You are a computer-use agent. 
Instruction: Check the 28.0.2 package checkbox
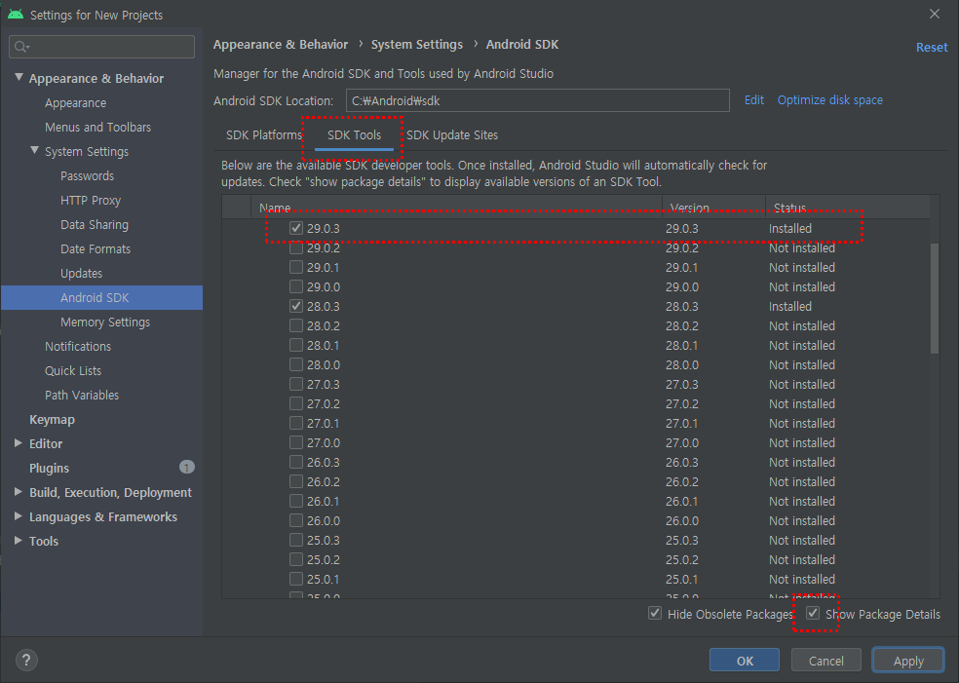[x=296, y=325]
